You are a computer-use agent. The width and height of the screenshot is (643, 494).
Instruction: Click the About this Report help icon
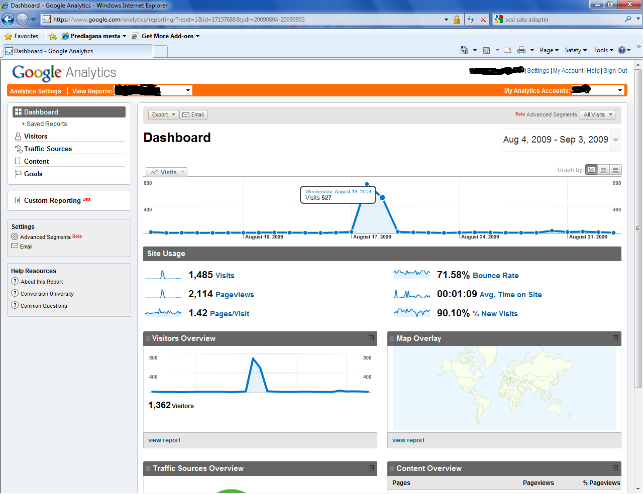coord(15,281)
